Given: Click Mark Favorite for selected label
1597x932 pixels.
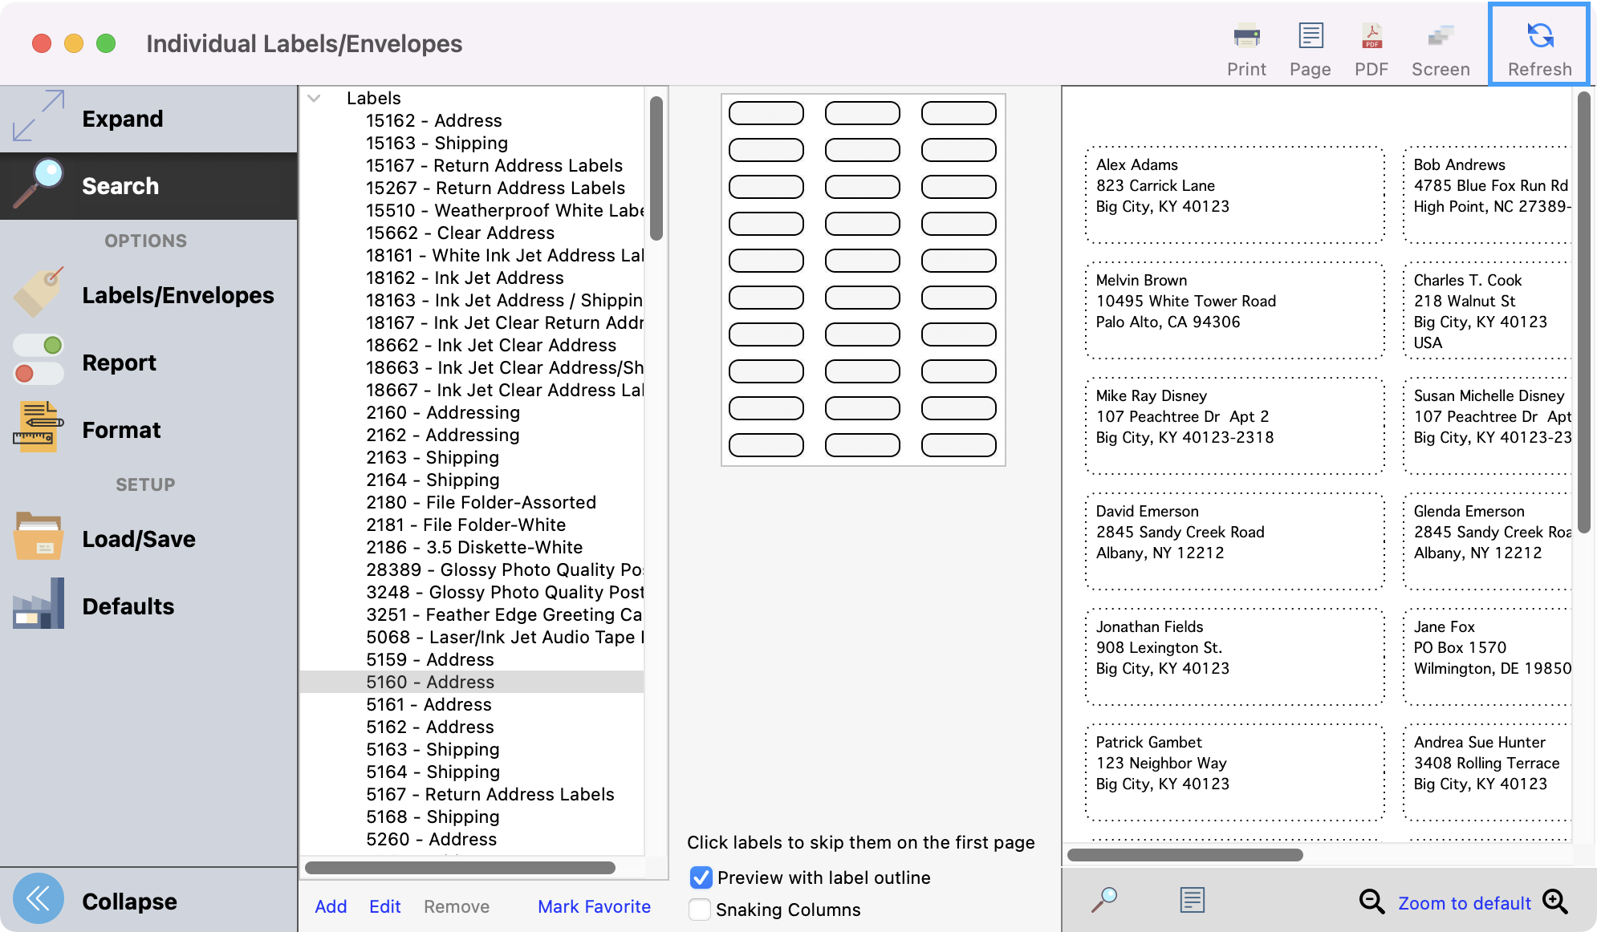Looking at the screenshot, I should pos(594,906).
